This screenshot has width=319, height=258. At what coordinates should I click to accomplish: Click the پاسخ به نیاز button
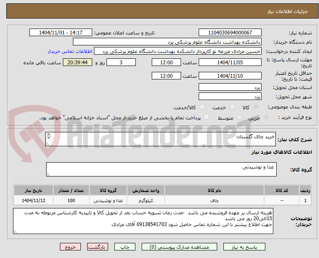tap(244, 247)
